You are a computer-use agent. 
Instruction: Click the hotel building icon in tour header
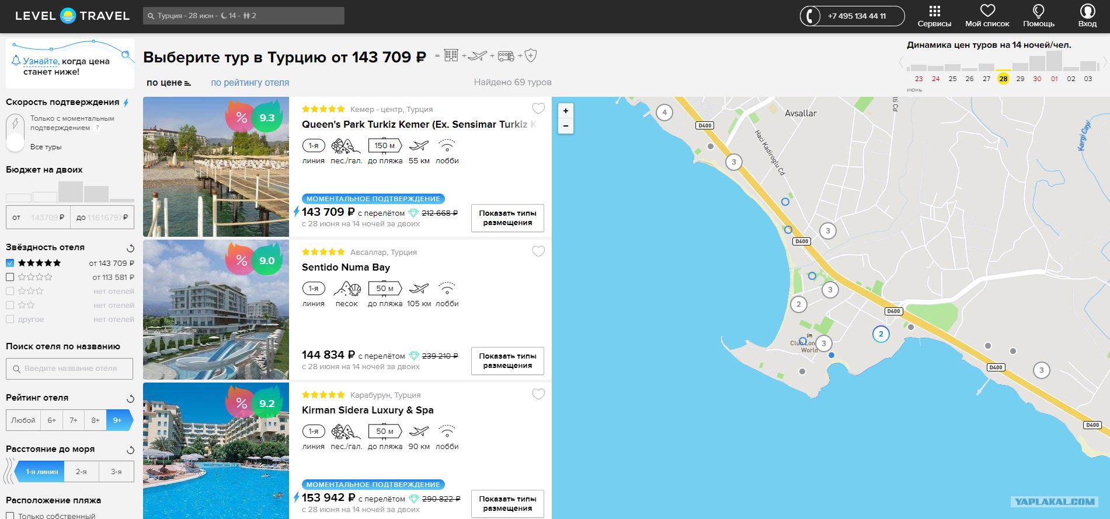[x=451, y=55]
